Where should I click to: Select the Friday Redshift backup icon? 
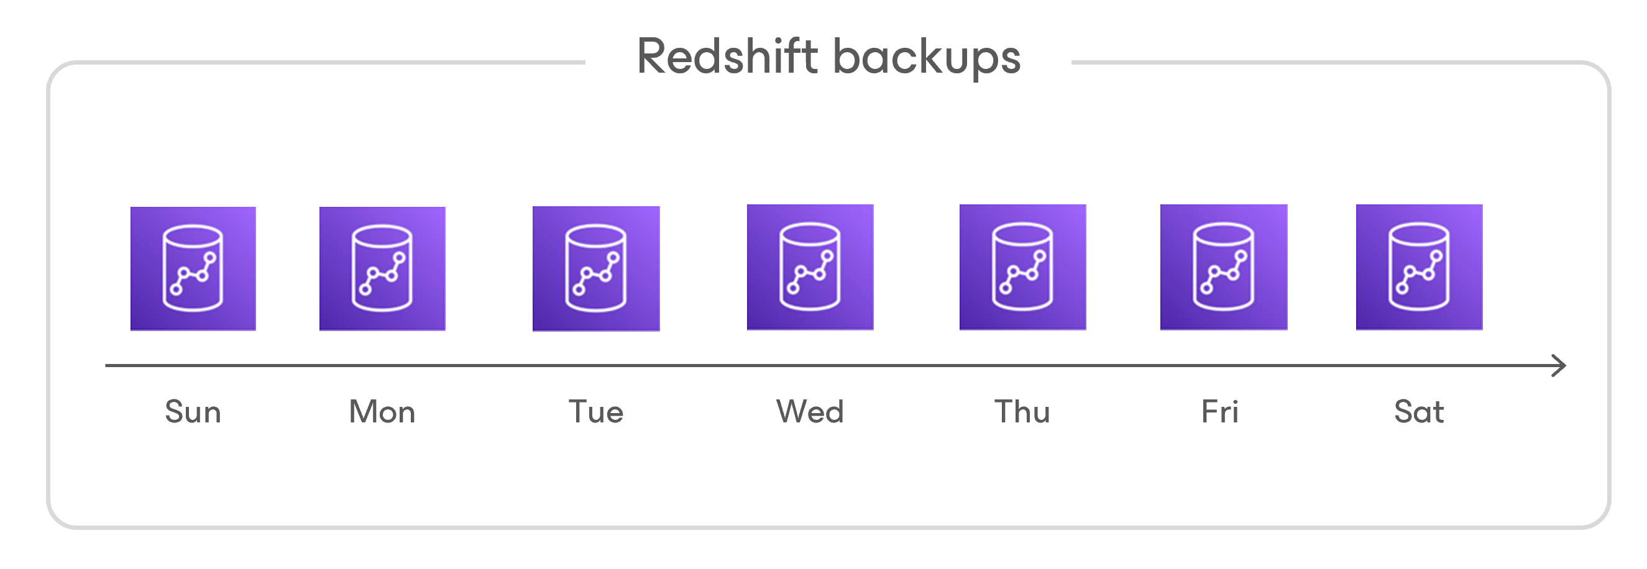pyautogui.click(x=1224, y=267)
